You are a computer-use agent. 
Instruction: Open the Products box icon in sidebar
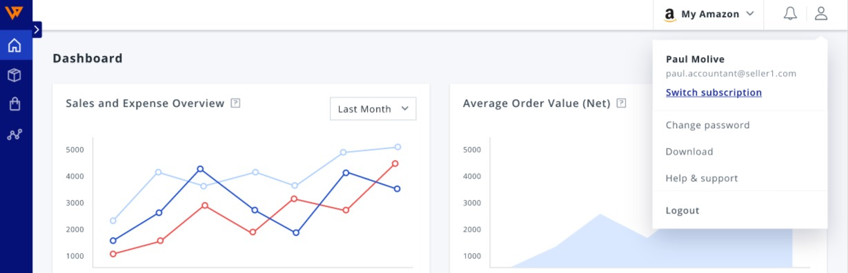tap(14, 75)
